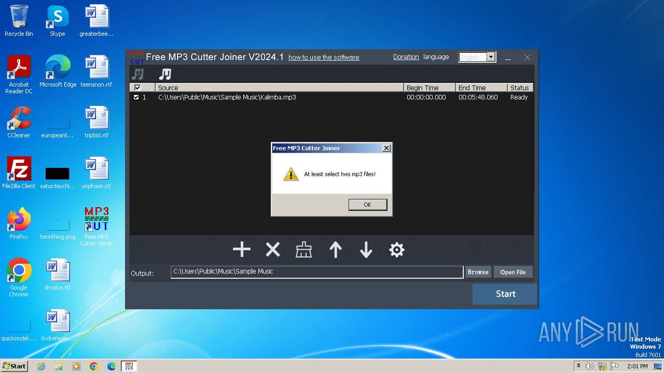
Task: Select teensnon.rtf desktop file
Action: coord(96,71)
